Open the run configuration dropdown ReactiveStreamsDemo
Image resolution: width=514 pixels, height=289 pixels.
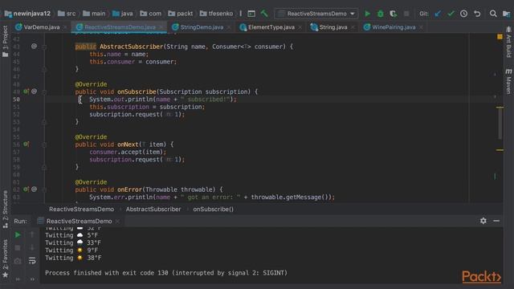[x=316, y=14]
